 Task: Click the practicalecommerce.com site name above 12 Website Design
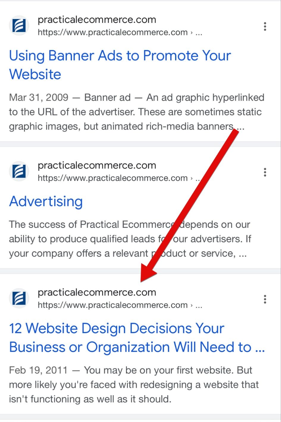coord(97,292)
